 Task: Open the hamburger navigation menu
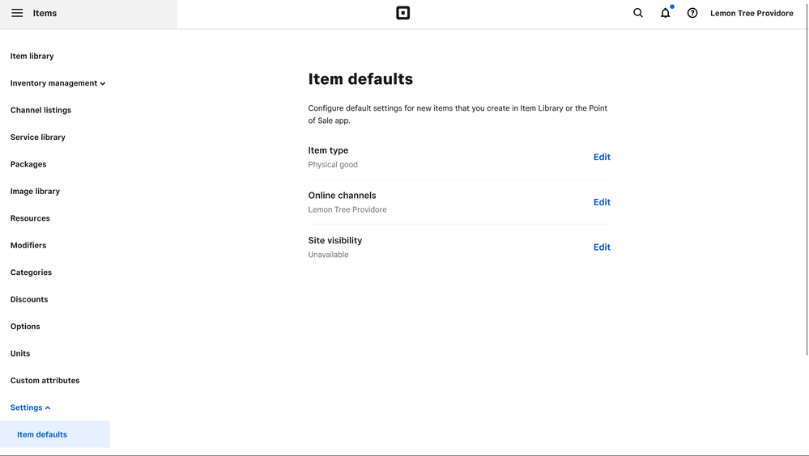pos(17,14)
